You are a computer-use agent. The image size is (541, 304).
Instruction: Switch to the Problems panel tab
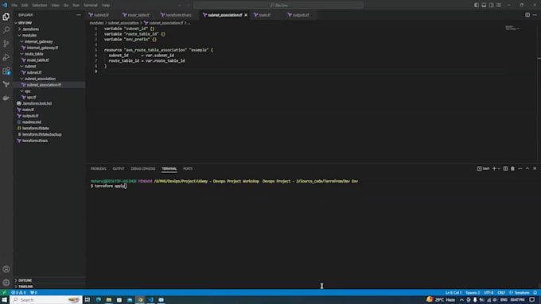click(99, 169)
